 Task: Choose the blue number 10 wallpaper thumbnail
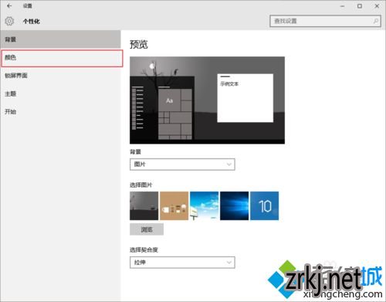click(x=265, y=205)
